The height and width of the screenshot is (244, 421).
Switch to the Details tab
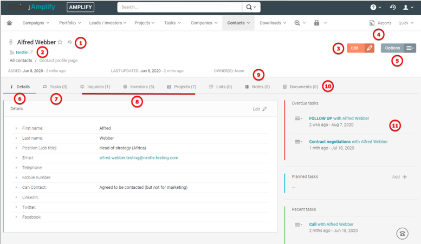pyautogui.click(x=20, y=87)
